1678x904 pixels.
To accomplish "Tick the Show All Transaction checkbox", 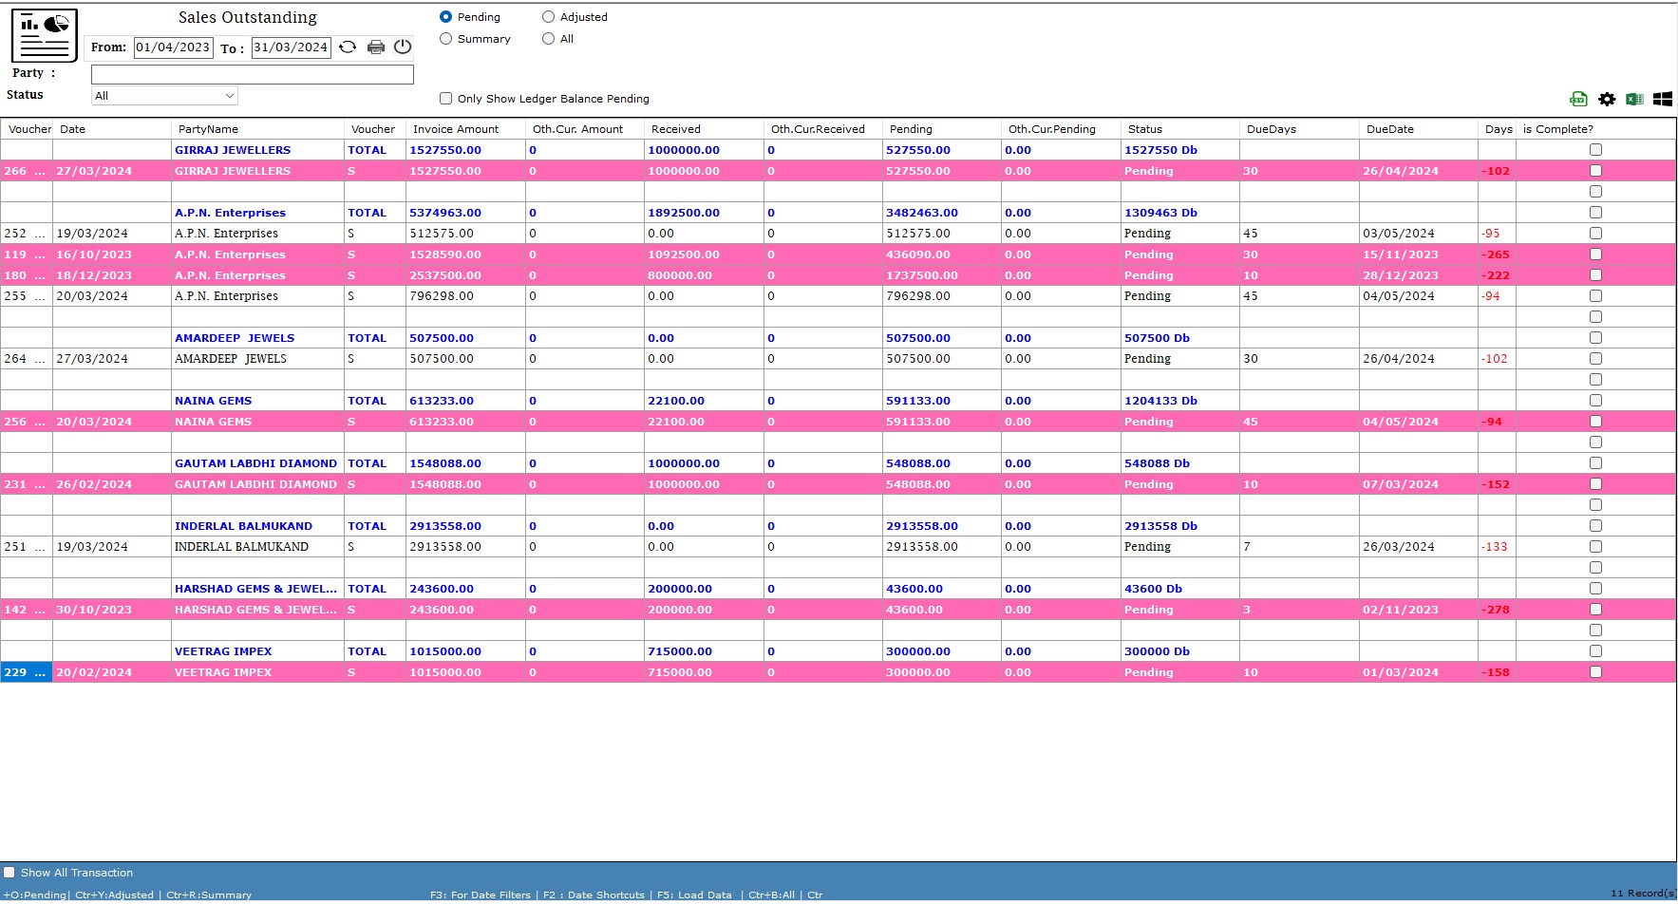I will click(x=9, y=873).
